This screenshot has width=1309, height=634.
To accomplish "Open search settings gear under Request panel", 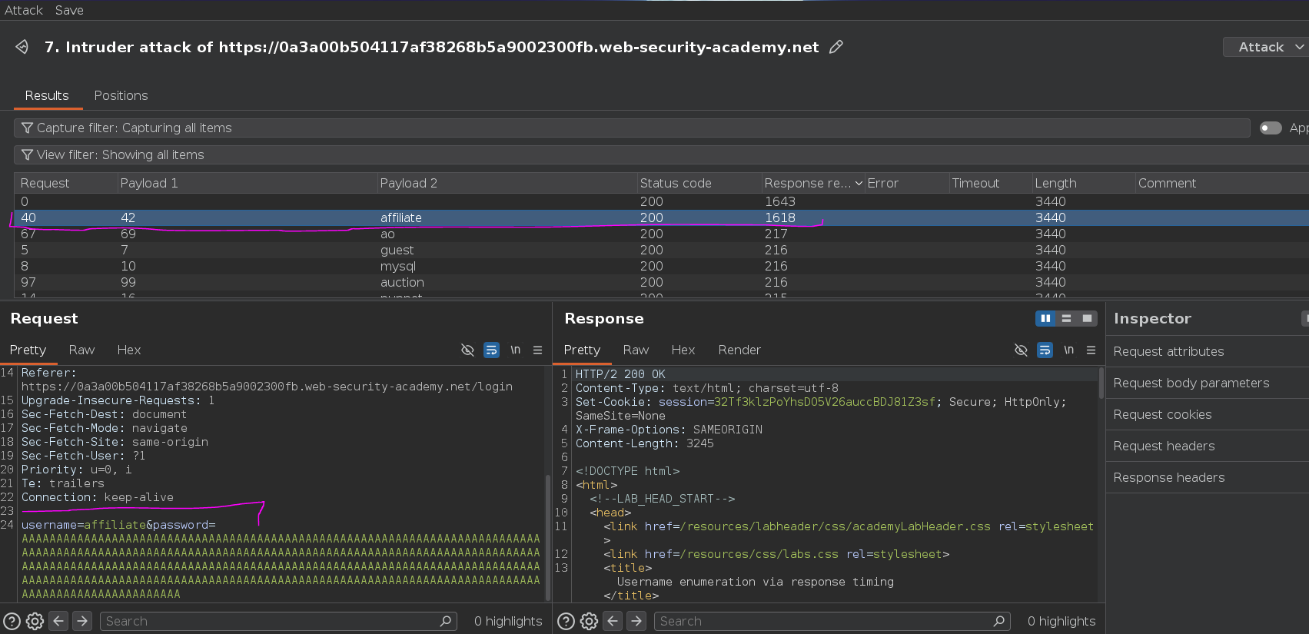I will pos(35,621).
